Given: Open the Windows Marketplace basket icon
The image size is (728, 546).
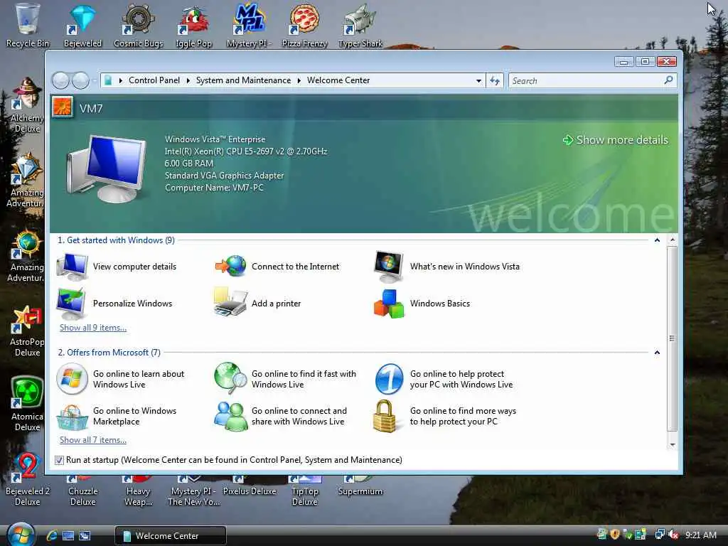Looking at the screenshot, I should pyautogui.click(x=72, y=417).
